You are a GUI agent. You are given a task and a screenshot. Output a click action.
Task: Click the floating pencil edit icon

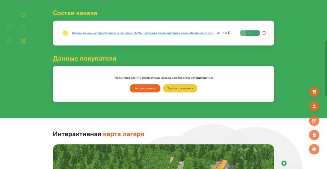314,121
